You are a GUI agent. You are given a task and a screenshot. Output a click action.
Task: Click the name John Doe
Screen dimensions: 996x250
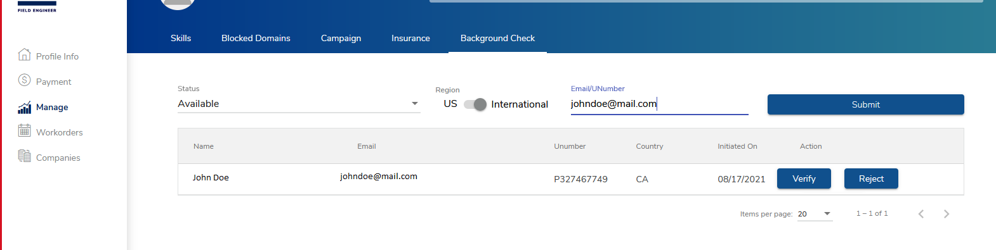tap(211, 178)
